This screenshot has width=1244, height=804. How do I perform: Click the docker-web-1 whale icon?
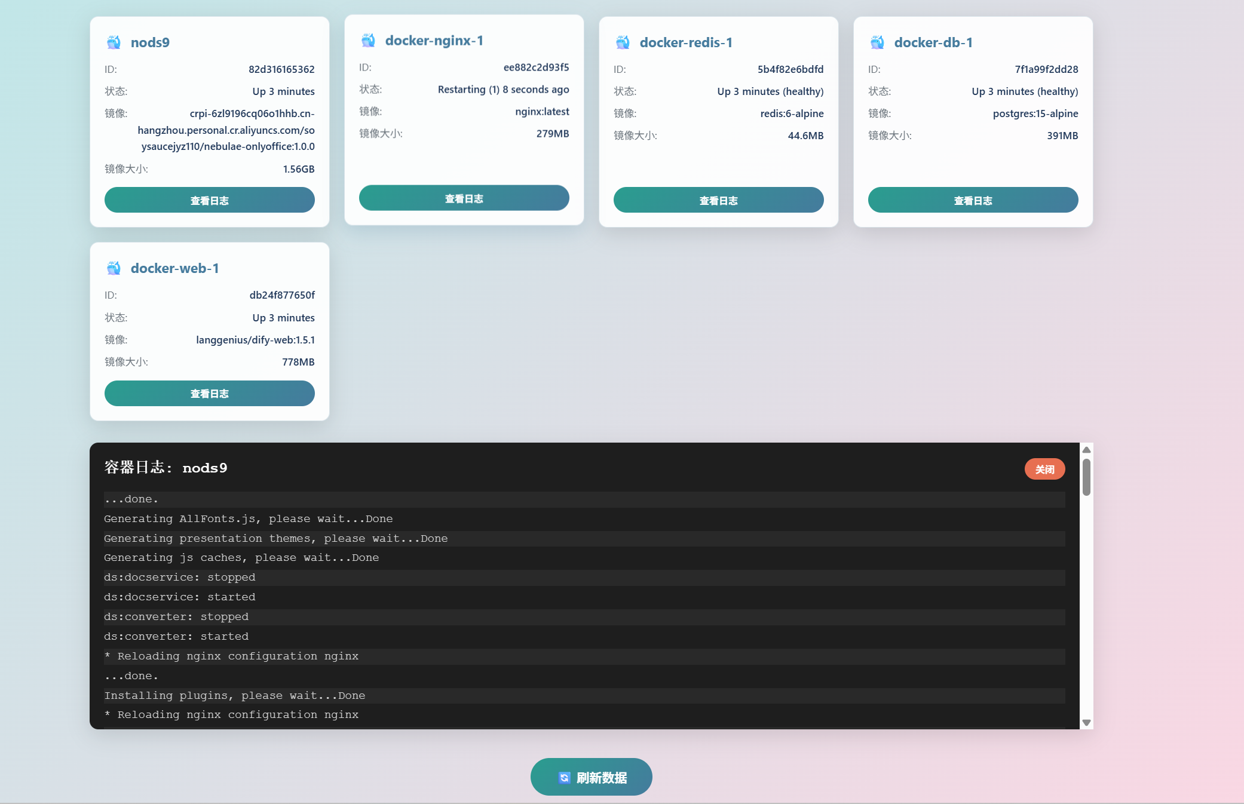(x=114, y=268)
